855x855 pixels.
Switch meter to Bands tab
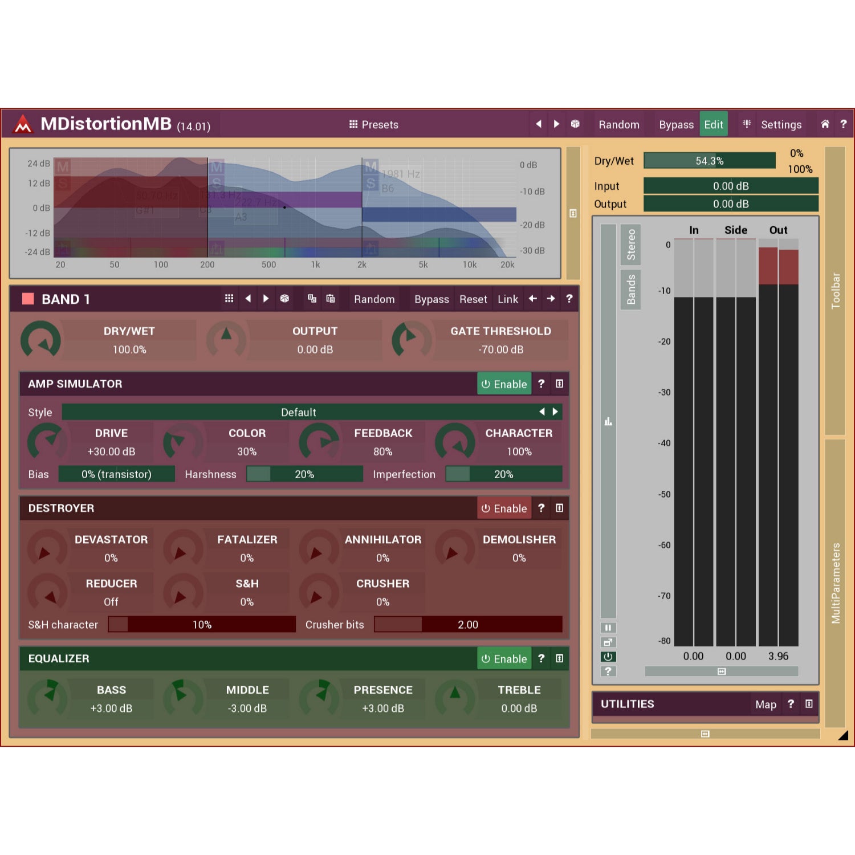click(x=630, y=290)
